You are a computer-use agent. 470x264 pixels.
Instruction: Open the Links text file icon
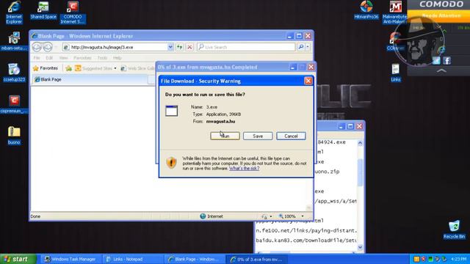(x=396, y=73)
